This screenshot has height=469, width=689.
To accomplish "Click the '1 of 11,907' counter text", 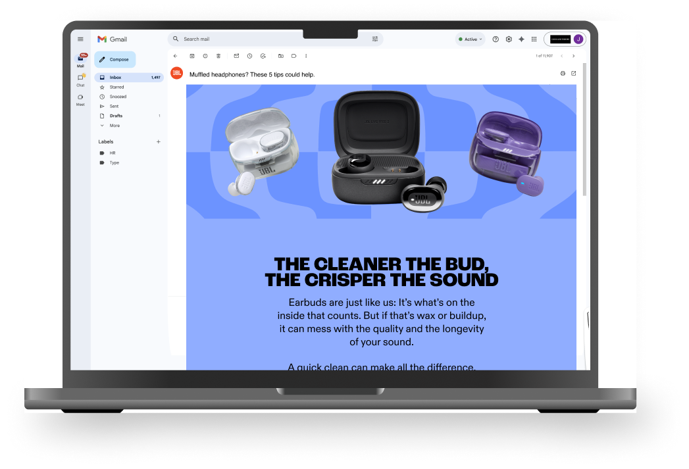I will point(544,56).
